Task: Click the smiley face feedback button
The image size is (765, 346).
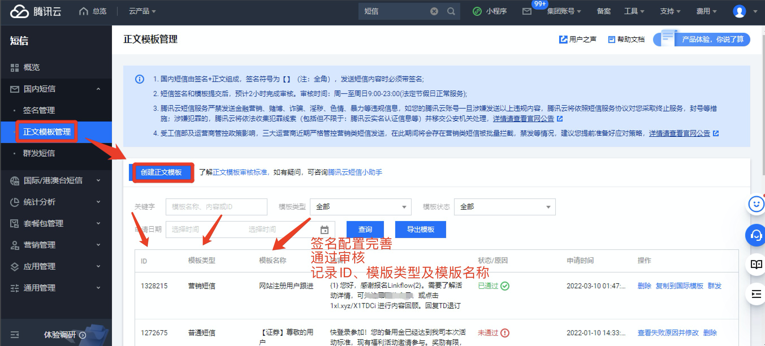Action: 755,204
